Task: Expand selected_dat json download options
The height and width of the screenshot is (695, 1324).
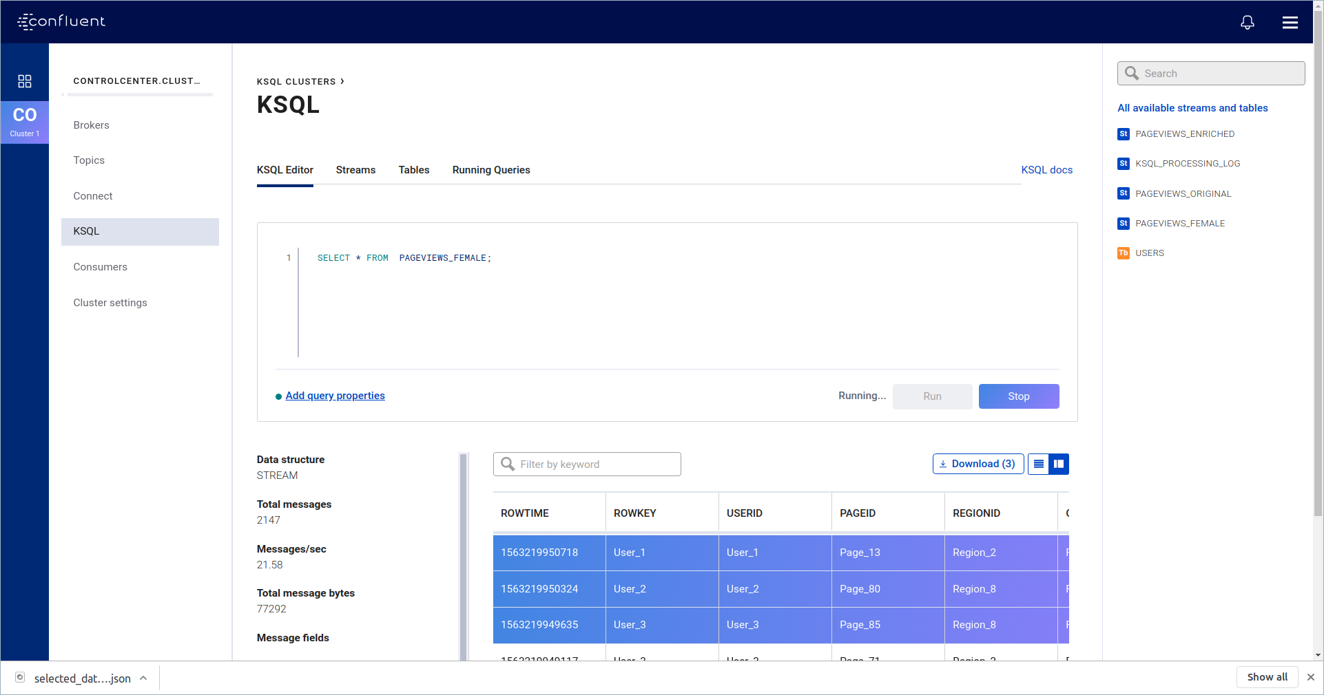Action: coord(143,678)
